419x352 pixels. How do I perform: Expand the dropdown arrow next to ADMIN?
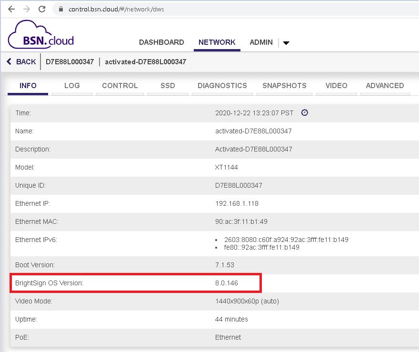286,43
